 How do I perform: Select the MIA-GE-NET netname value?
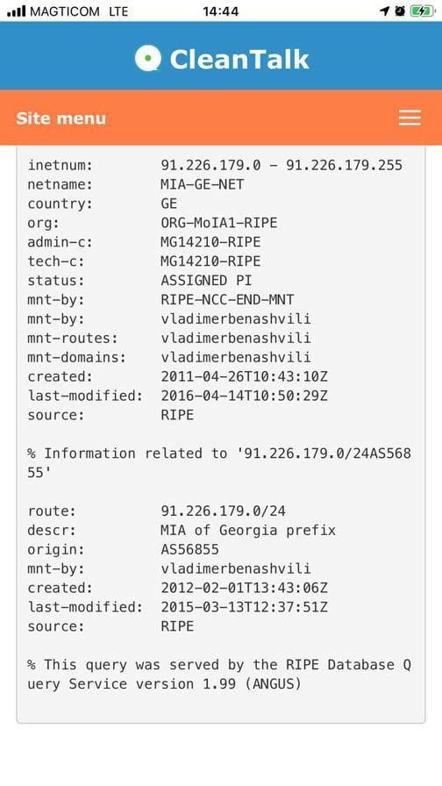[202, 184]
